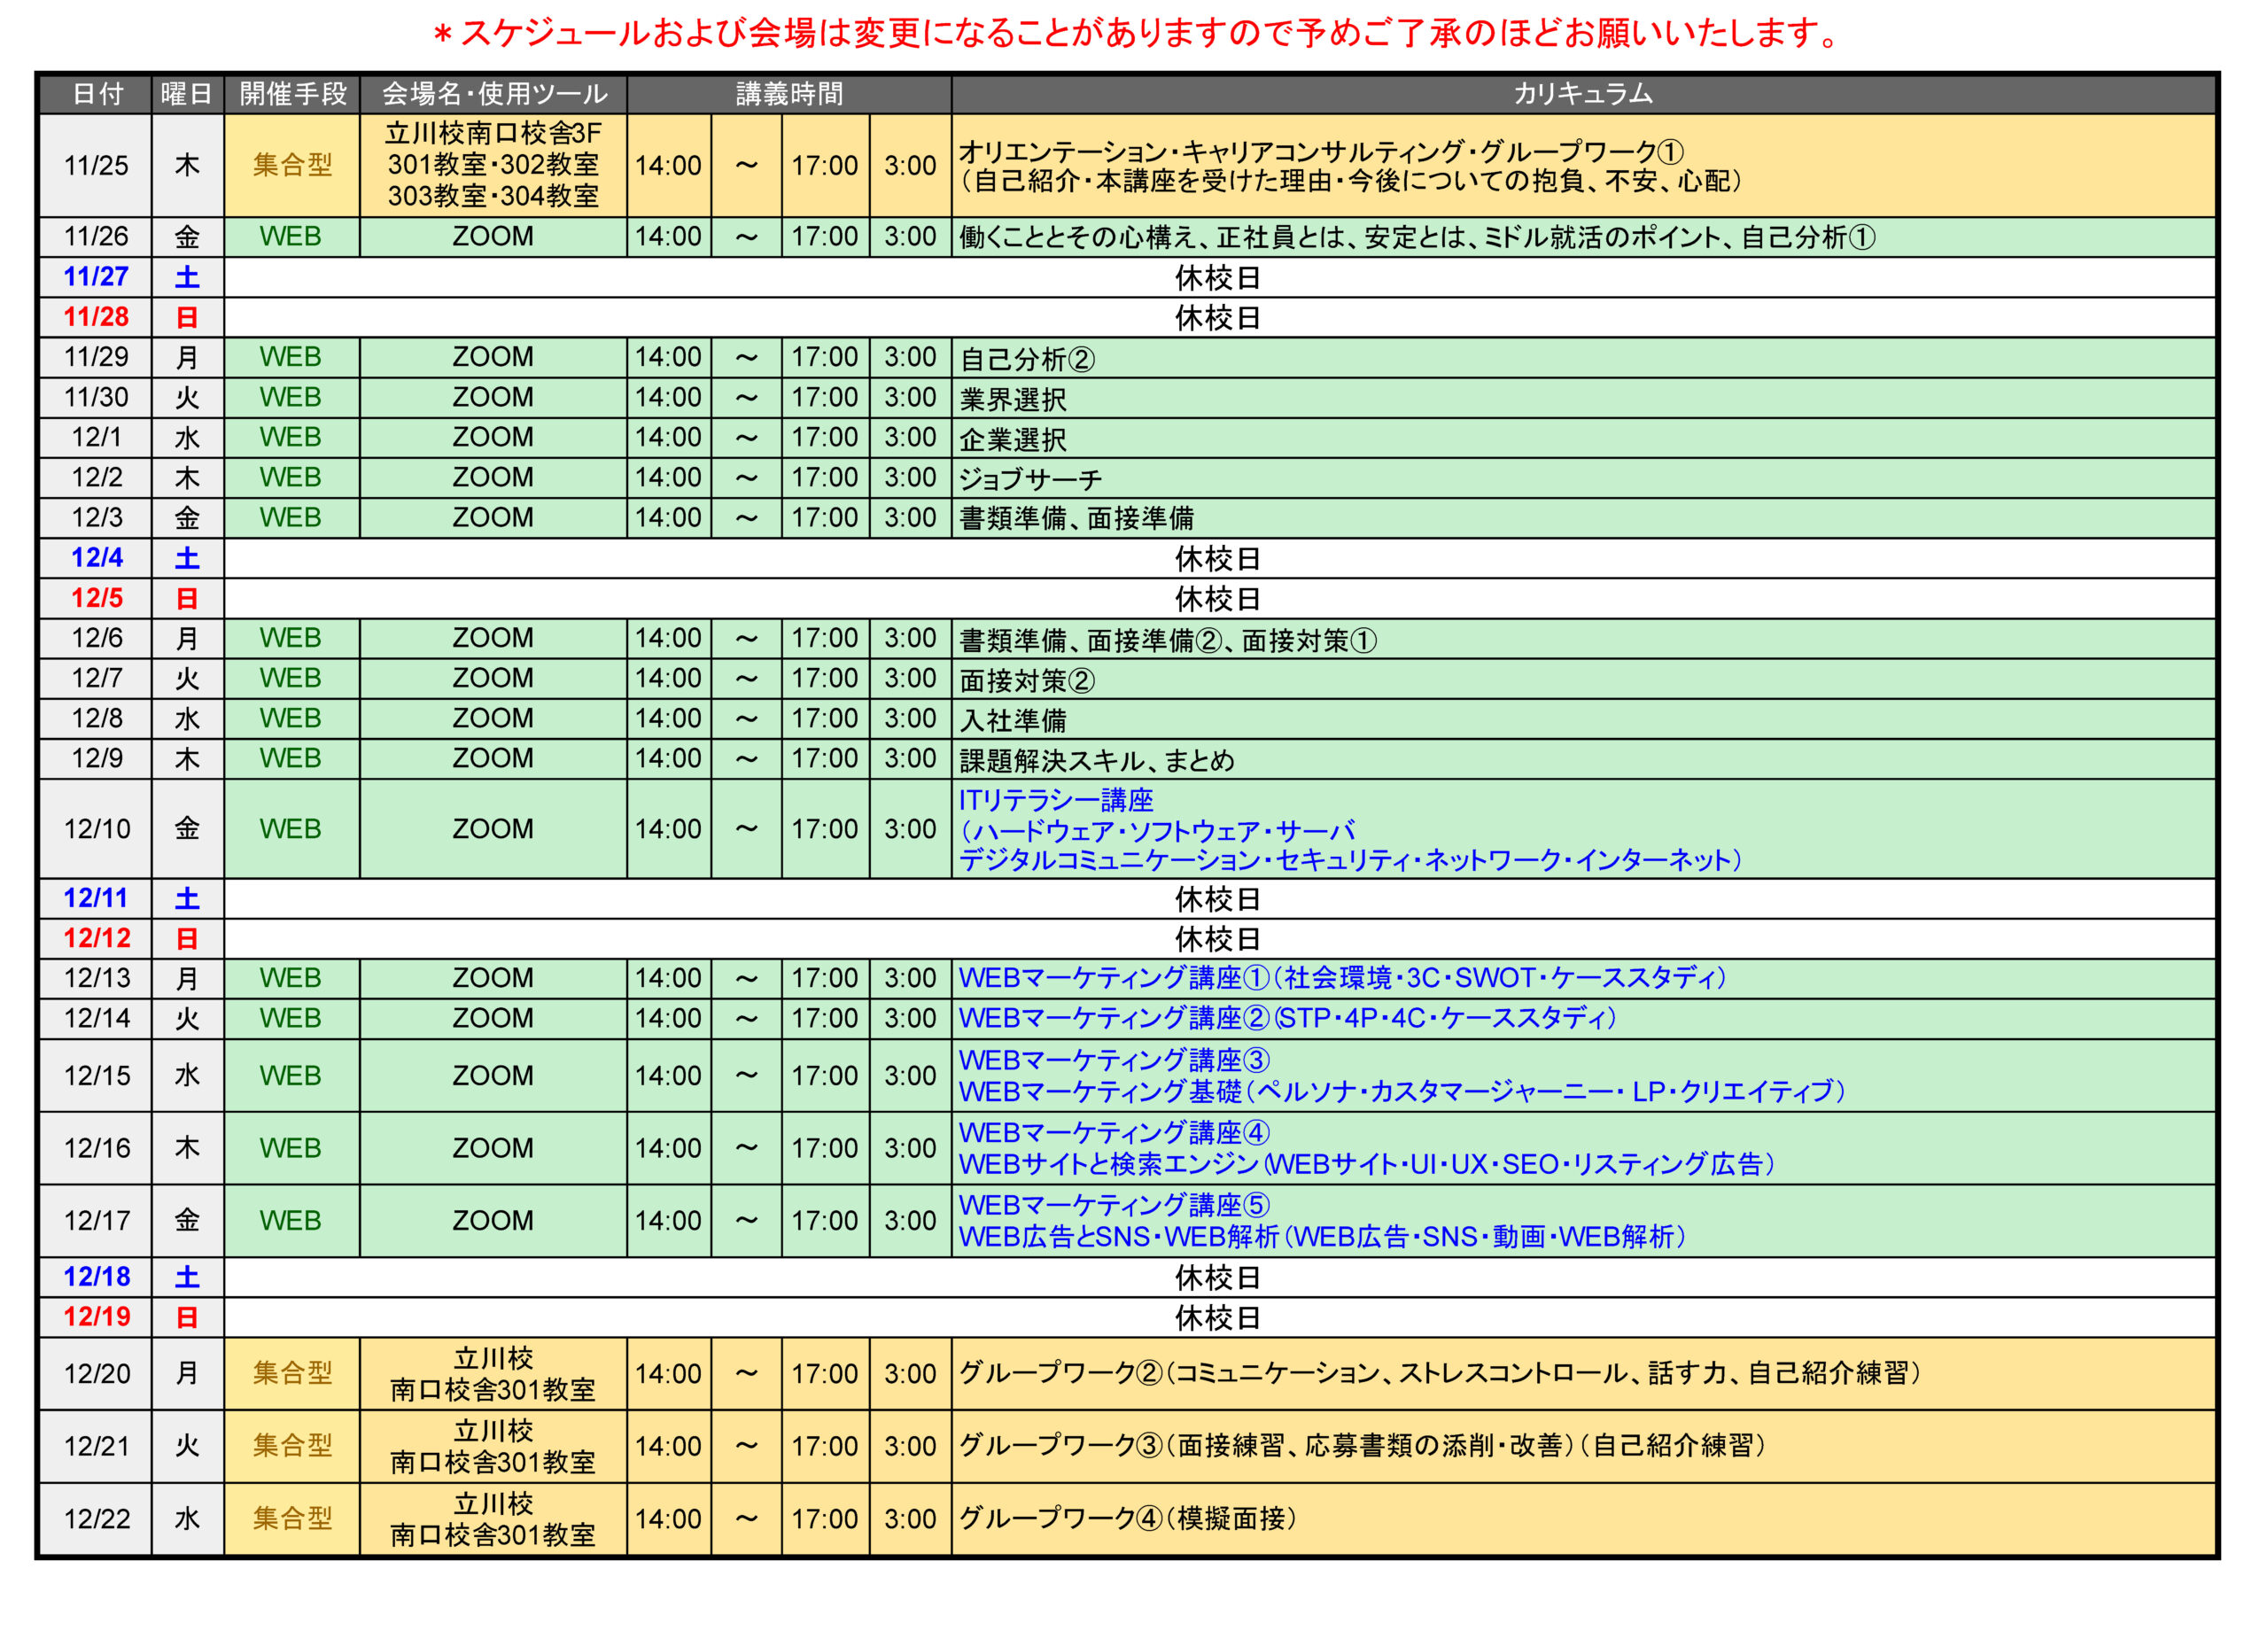Click the 12/17 date cell

pyautogui.click(x=96, y=1221)
